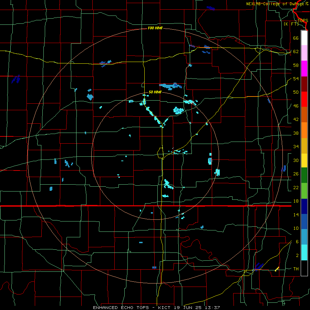Click legend value '2'

coord(297,256)
